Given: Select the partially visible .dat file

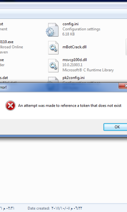Looking at the screenshot, I should [x=8, y=79].
